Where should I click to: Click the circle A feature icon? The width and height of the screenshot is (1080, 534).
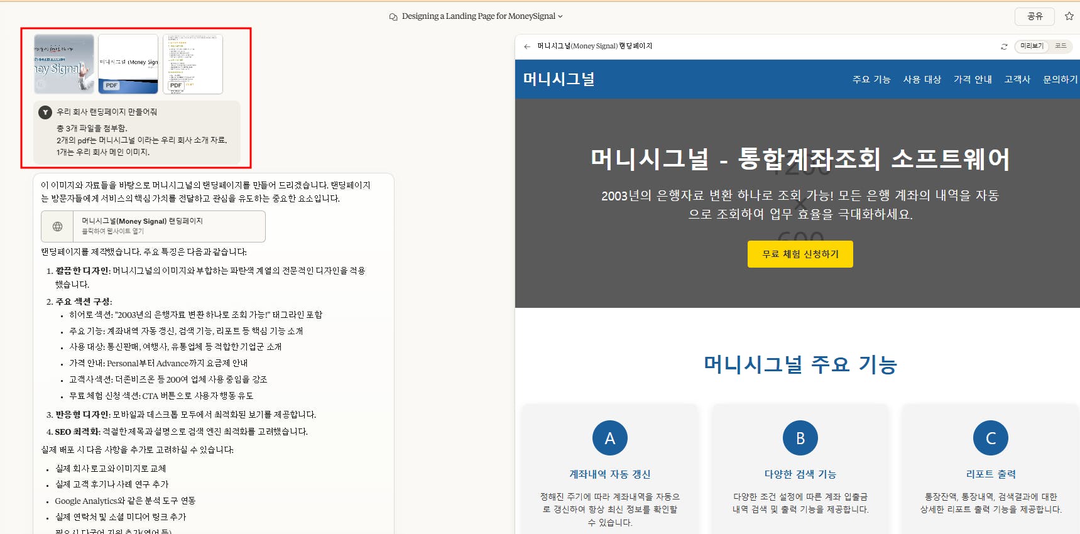(x=610, y=438)
